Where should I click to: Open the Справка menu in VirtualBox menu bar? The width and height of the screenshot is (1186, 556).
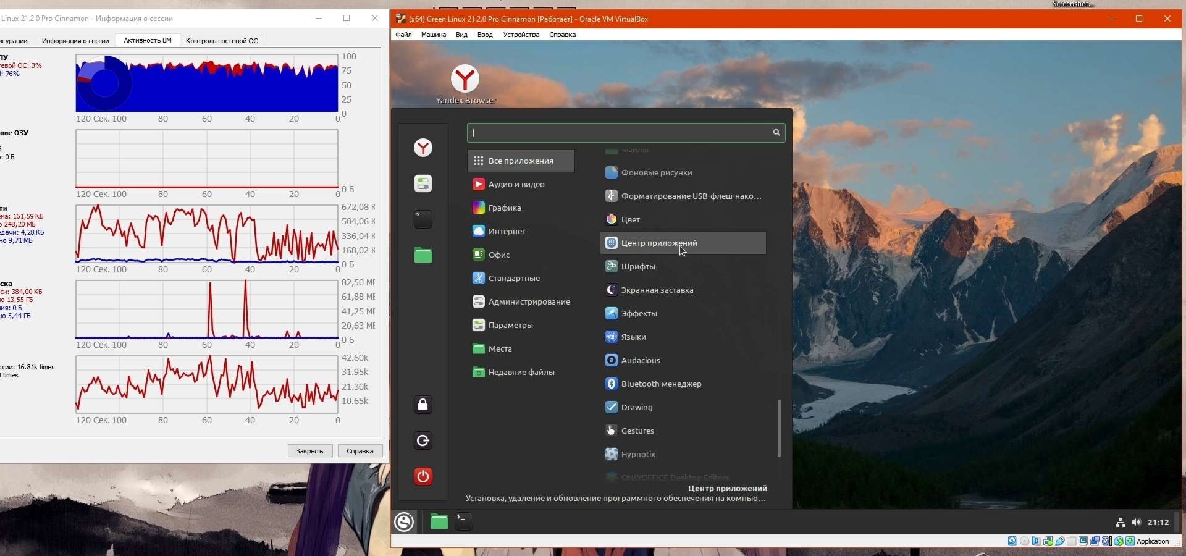tap(562, 35)
